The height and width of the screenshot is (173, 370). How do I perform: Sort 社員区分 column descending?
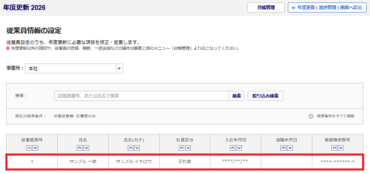(188, 148)
